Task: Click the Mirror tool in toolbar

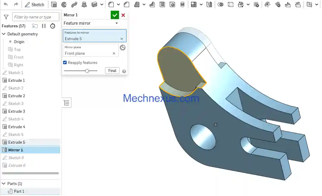Action: tap(209, 4)
